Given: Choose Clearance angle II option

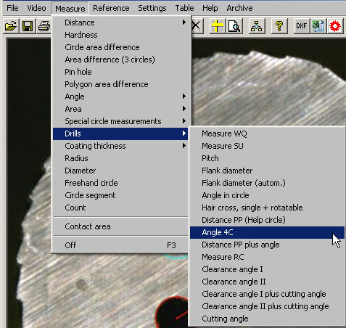Looking at the screenshot, I should (x=267, y=282).
